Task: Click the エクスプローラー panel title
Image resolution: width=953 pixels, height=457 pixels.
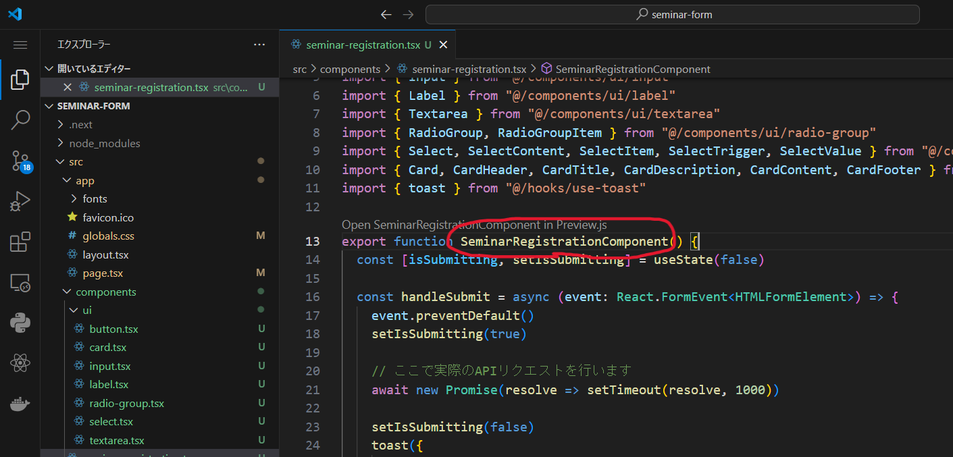Action: coord(84,45)
